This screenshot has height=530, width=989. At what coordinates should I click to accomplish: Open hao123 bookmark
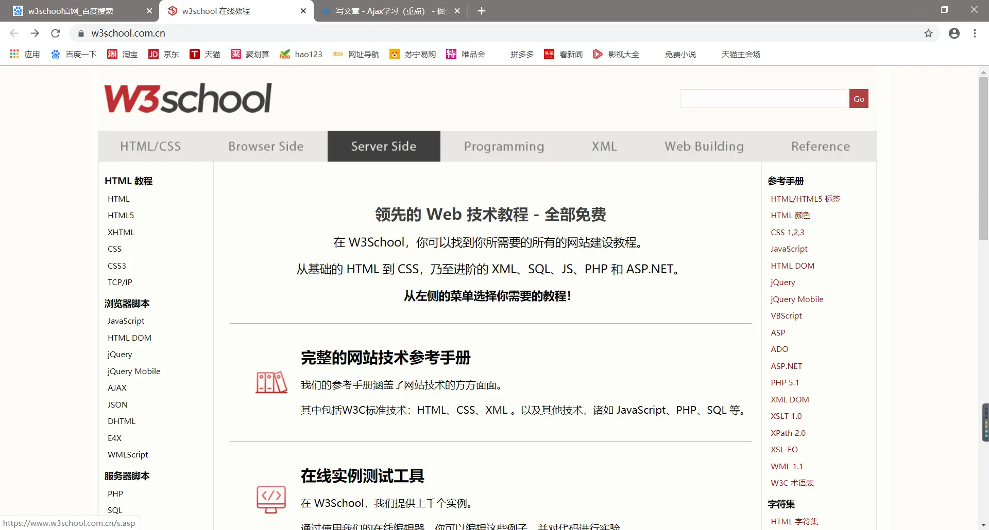pyautogui.click(x=301, y=54)
